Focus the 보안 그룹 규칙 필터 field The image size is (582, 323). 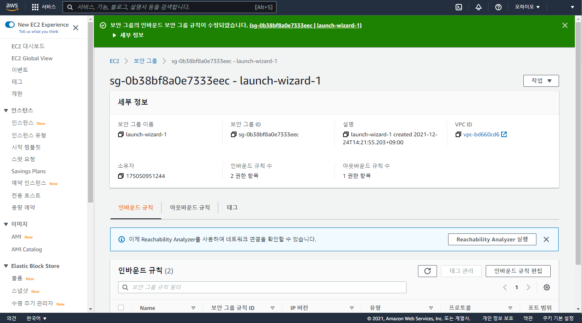point(262,287)
